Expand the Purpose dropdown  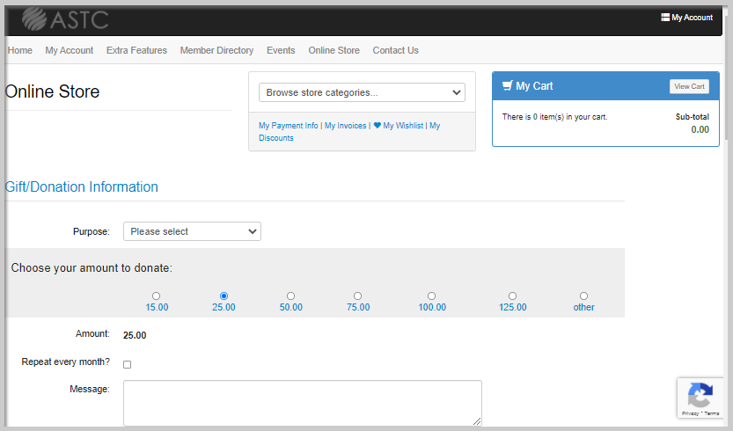coord(192,231)
